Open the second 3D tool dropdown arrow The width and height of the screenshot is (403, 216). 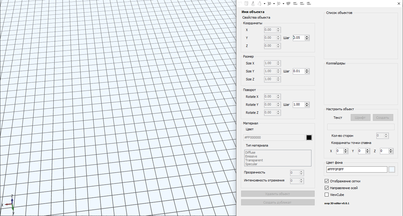coord(283,3)
